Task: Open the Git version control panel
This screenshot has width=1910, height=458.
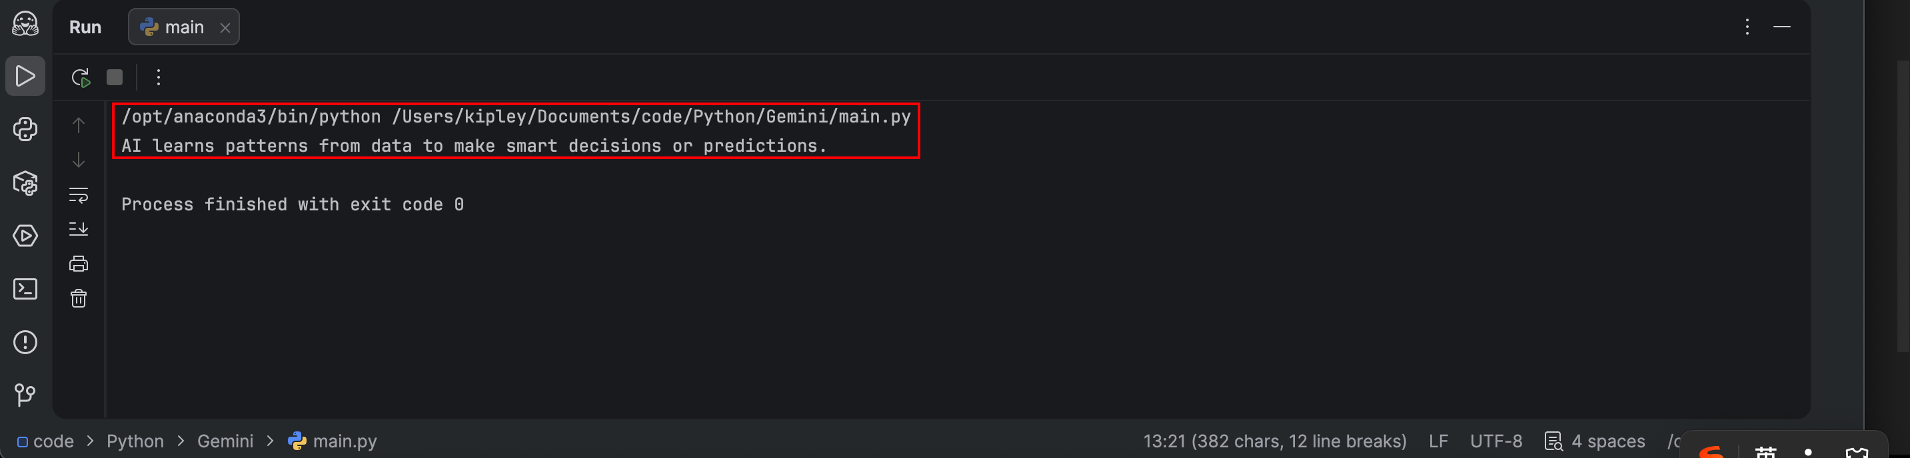Action: click(x=25, y=395)
